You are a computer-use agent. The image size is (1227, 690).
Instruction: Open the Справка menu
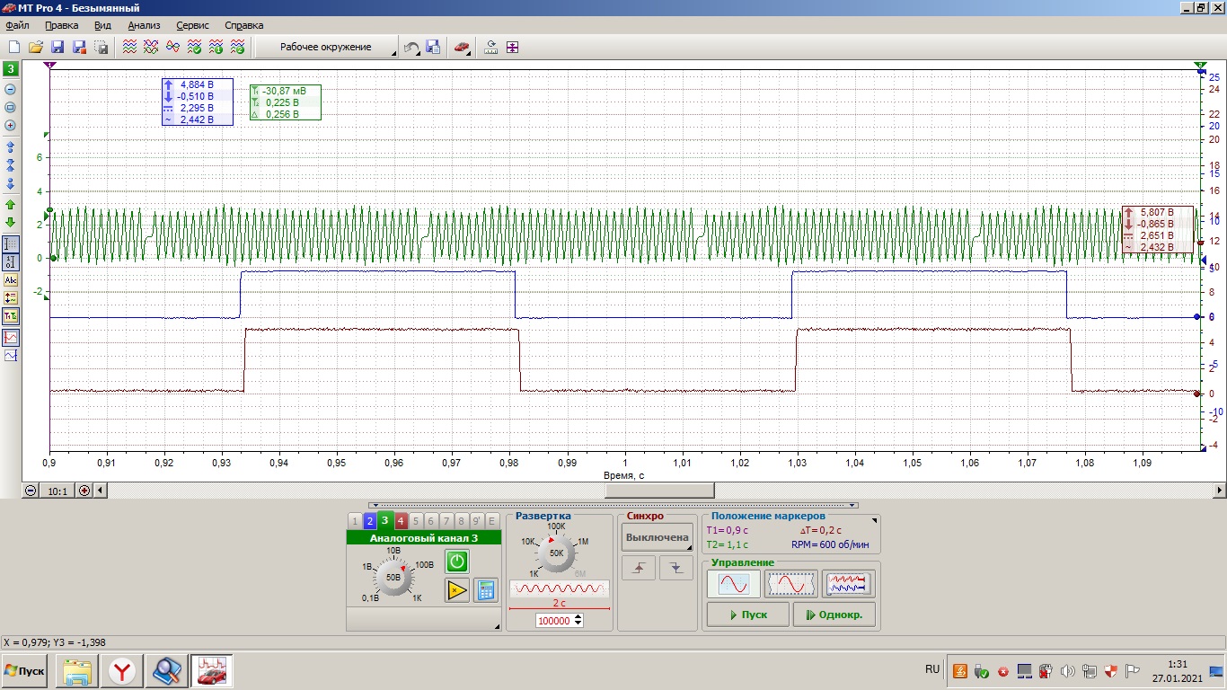244,25
